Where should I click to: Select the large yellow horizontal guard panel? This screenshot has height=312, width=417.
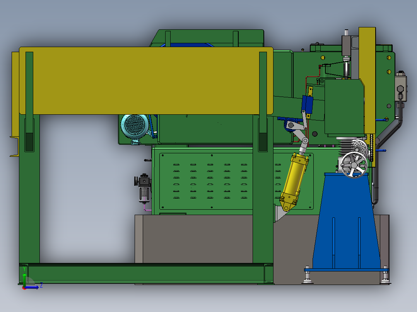coord(146,81)
